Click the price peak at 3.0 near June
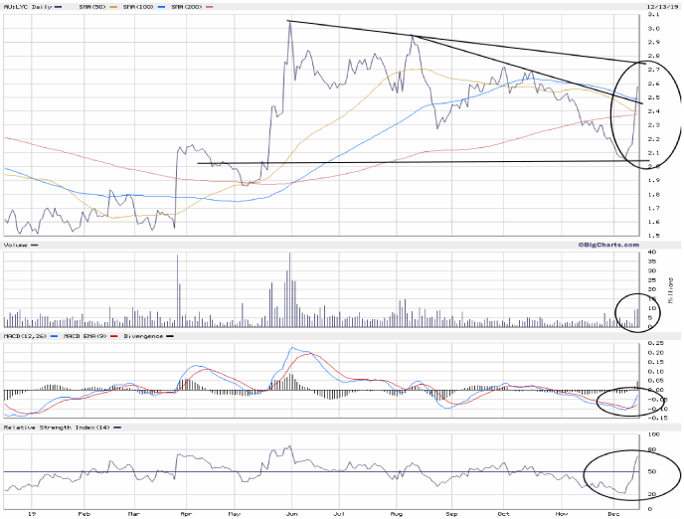 tap(288, 25)
